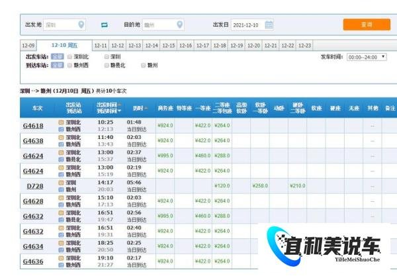Click the ¥264.0 second-class price for G4636
The image size is (397, 278).
pyautogui.click(x=222, y=261)
